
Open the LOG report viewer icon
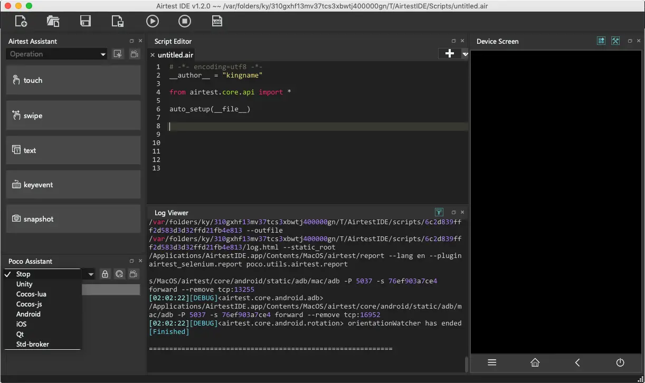(x=217, y=21)
